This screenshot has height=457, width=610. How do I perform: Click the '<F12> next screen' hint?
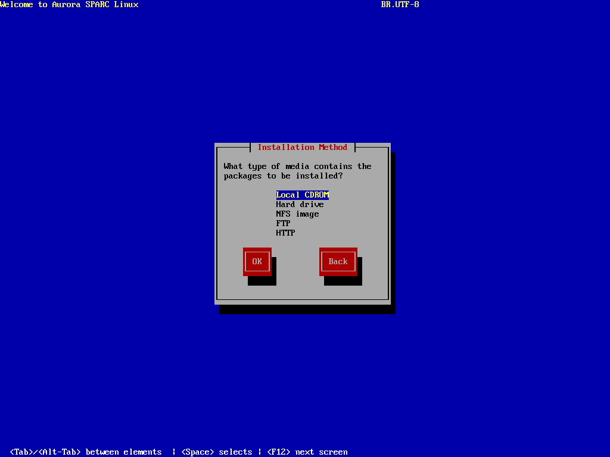(x=307, y=452)
